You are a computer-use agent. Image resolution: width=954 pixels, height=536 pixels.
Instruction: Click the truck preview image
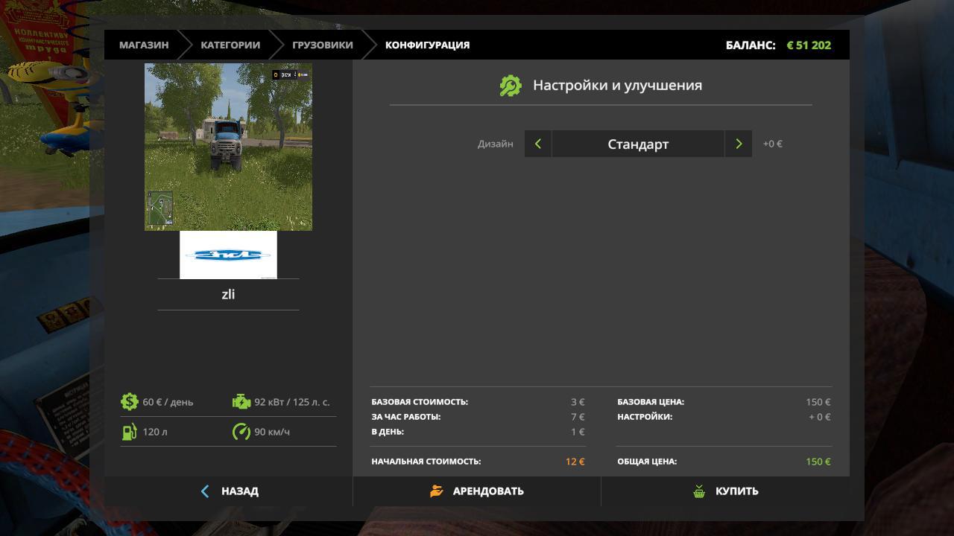(228, 147)
